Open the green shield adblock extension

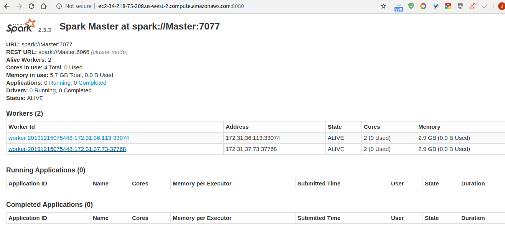tap(411, 6)
